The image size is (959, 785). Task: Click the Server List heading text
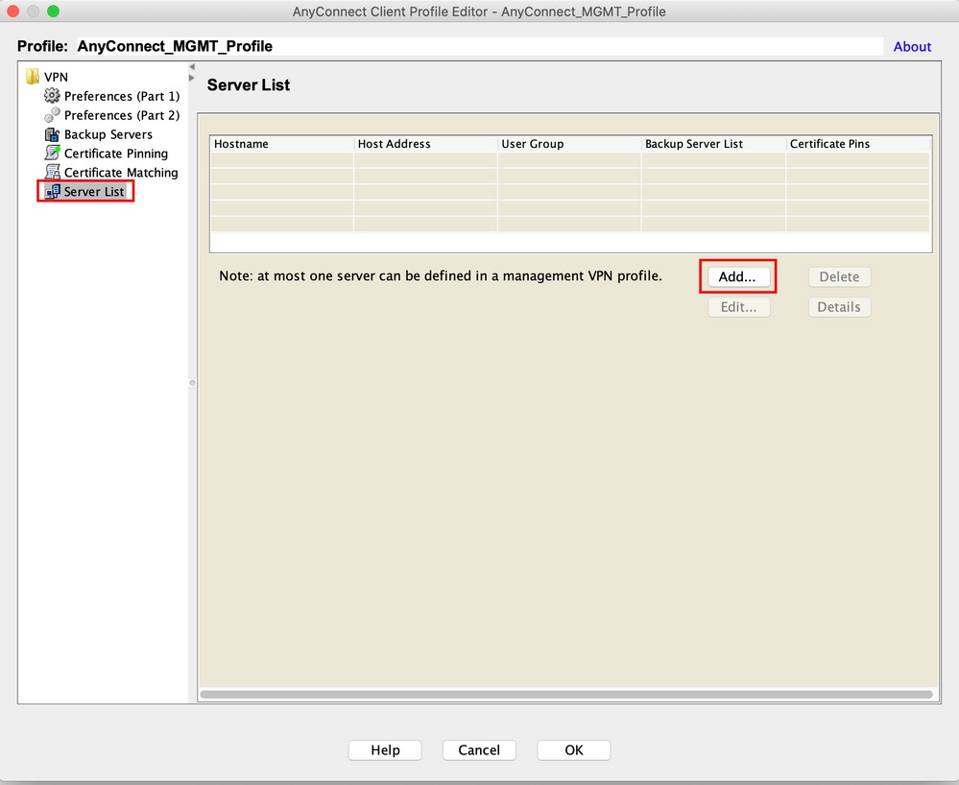coord(249,85)
